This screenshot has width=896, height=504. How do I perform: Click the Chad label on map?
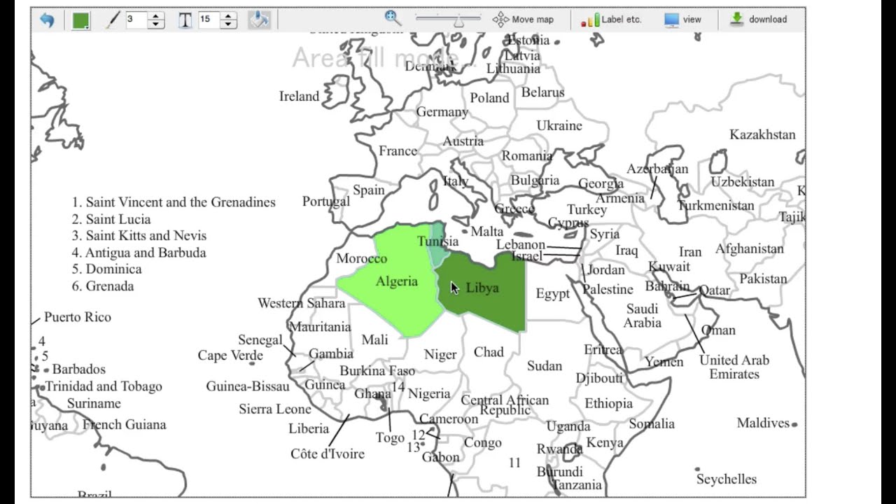[x=489, y=352]
